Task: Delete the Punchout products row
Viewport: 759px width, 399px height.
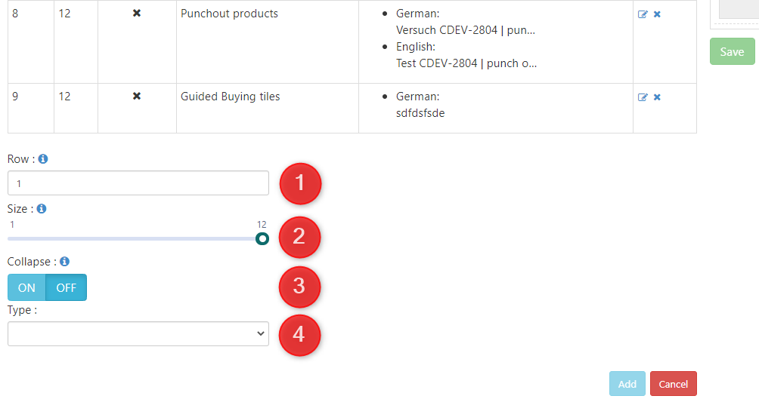Action: pos(657,14)
